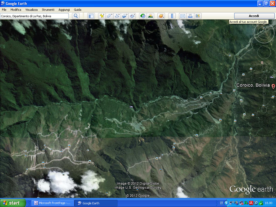View this location in Google Maps
Screen dimensions: 276x207
[198, 16]
